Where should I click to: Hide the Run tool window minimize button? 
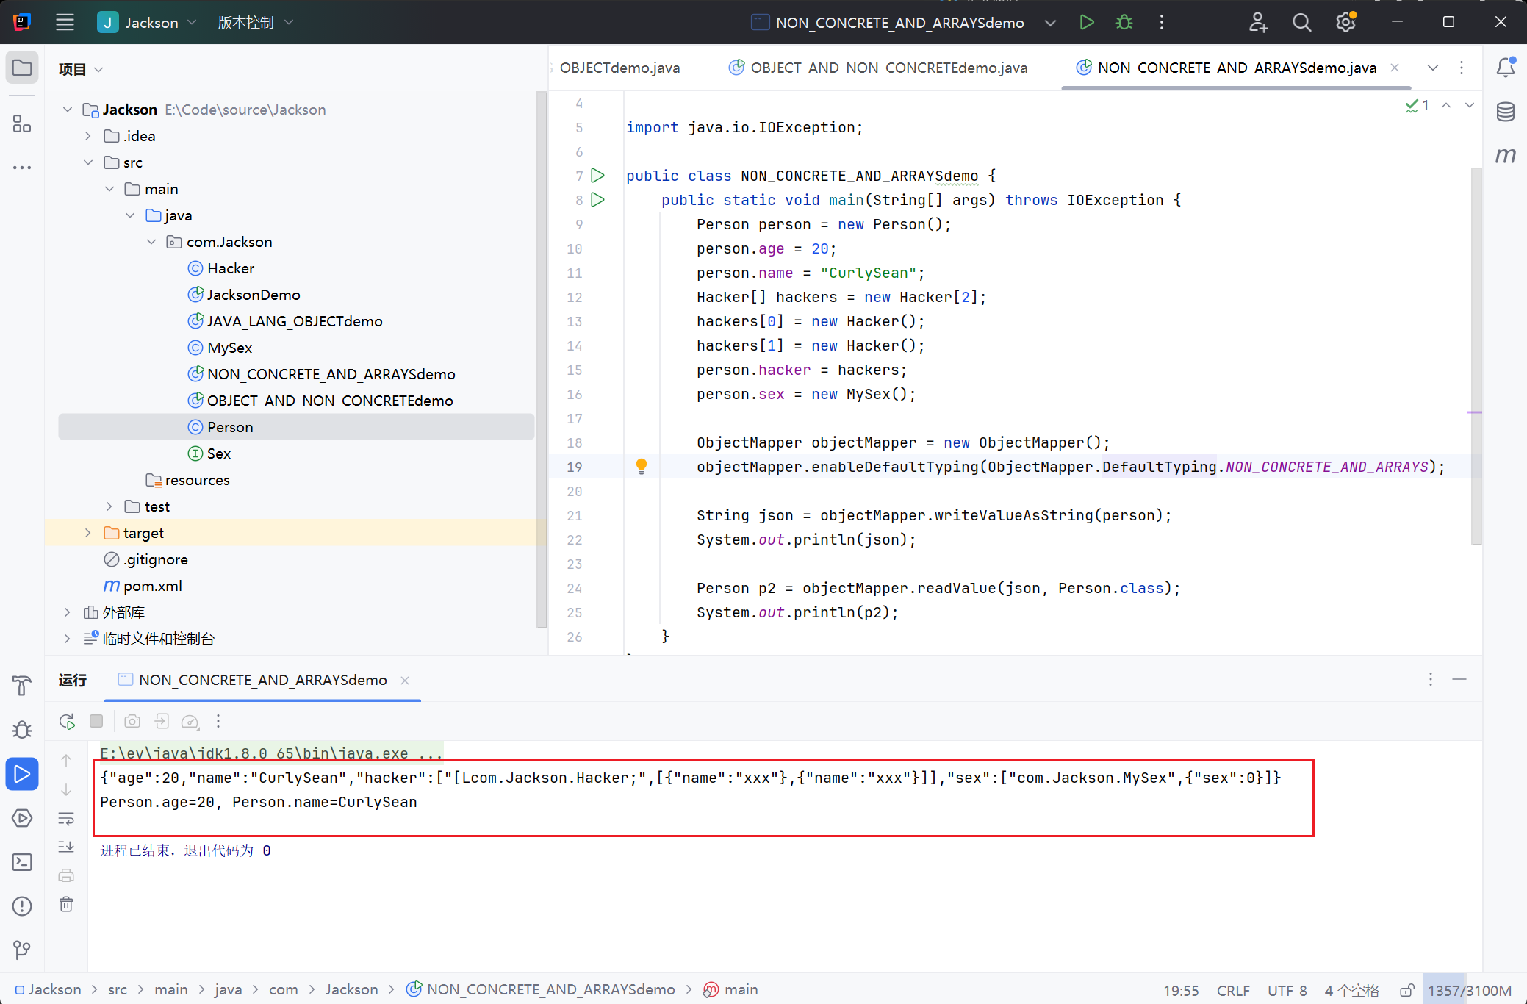pyautogui.click(x=1459, y=679)
